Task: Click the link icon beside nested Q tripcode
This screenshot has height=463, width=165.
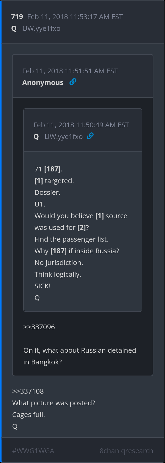Action: pyautogui.click(x=90, y=136)
